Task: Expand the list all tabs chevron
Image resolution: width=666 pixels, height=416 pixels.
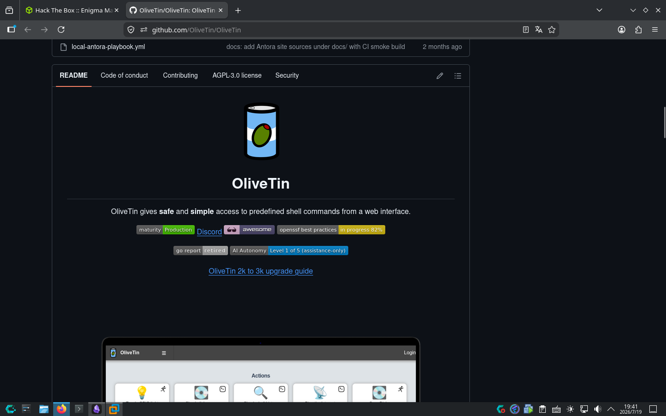Action: (x=599, y=10)
